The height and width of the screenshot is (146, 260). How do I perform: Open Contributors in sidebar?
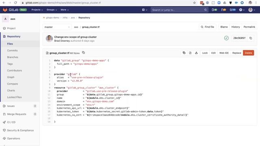coord(15,71)
